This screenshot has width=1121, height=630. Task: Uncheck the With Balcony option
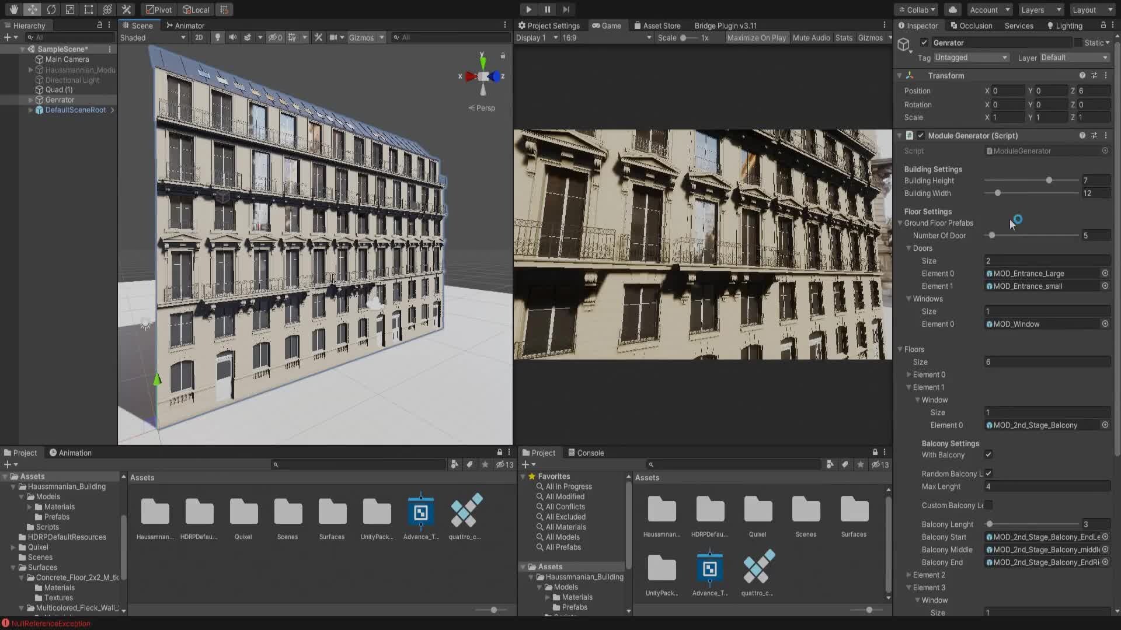click(990, 455)
